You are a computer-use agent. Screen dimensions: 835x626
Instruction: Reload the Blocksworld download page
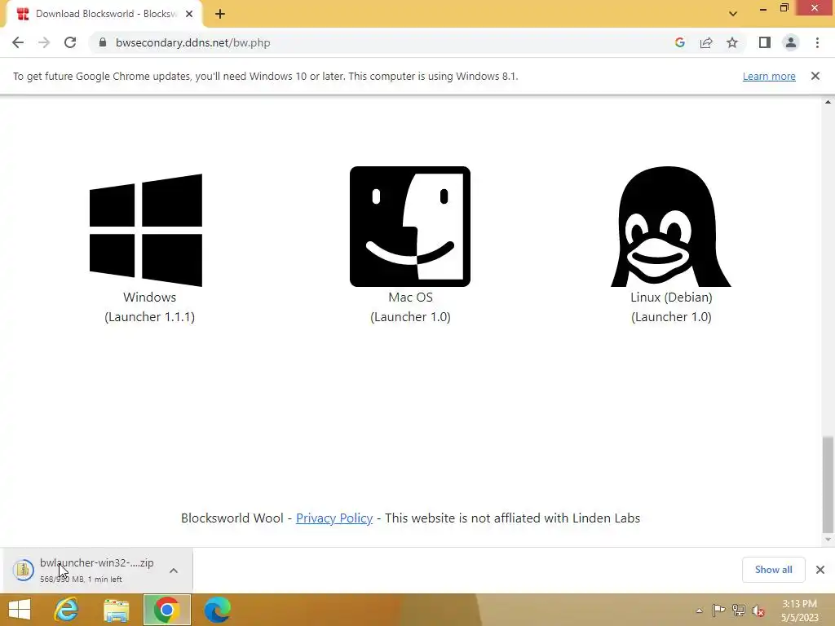[70, 42]
